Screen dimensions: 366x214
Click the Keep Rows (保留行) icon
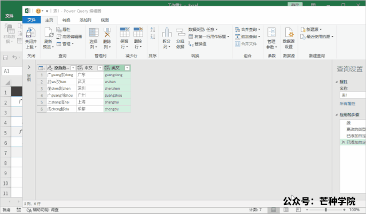[124, 32]
